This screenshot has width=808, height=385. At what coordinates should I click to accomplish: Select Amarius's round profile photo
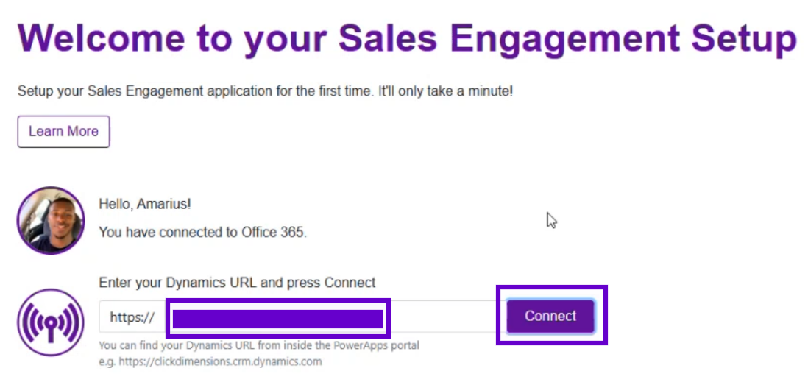pyautogui.click(x=51, y=221)
